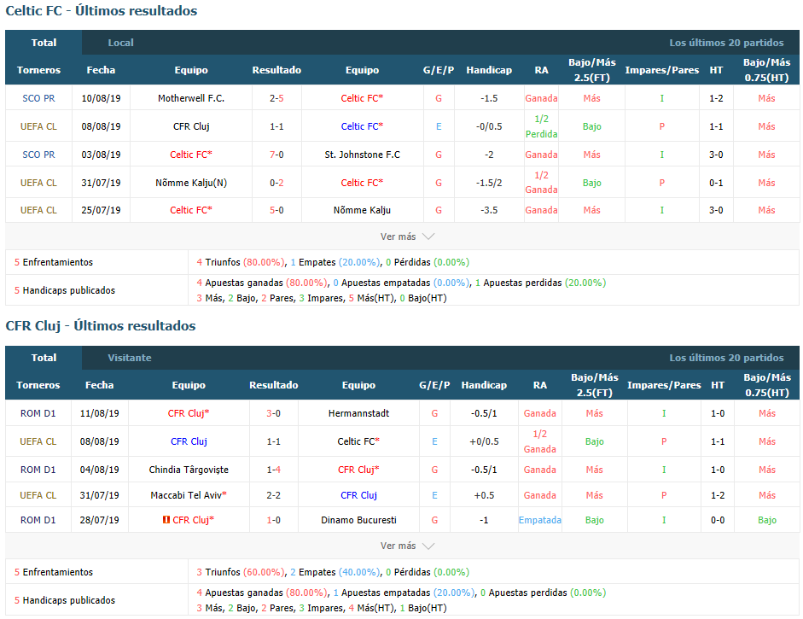Open the Hermannstadt team link
The height and width of the screenshot is (619, 803).
click(358, 413)
